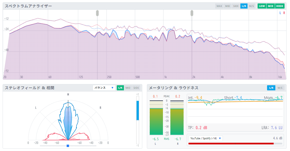Click the red R channel legend
This screenshot has width=290, height=151.
click(x=284, y=13)
